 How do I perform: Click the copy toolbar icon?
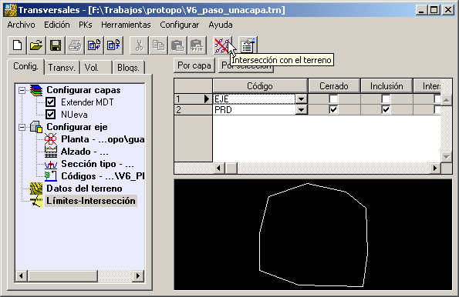pyautogui.click(x=158, y=45)
